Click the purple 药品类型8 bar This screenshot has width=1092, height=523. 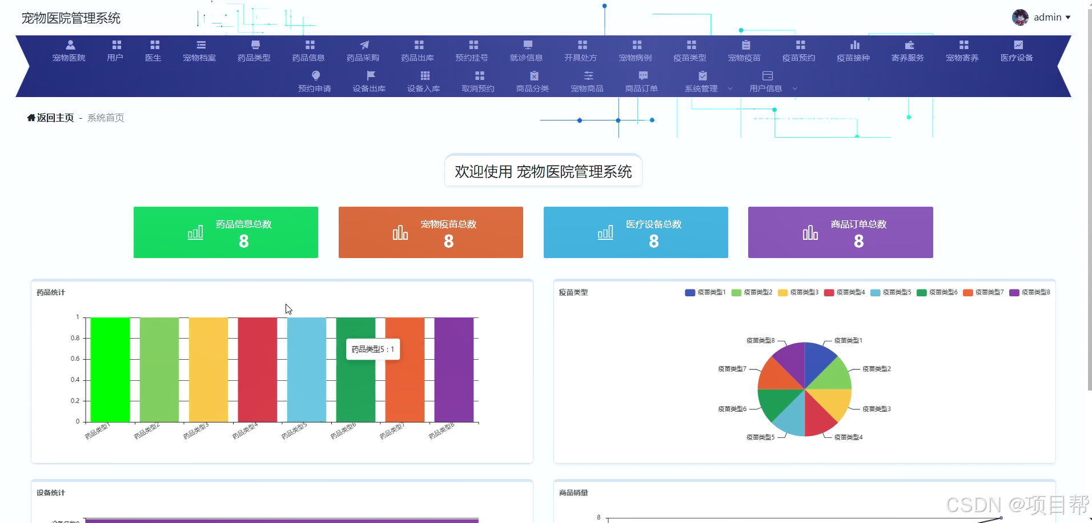coord(454,369)
